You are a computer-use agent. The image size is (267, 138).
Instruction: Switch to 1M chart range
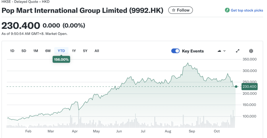coord(36,51)
